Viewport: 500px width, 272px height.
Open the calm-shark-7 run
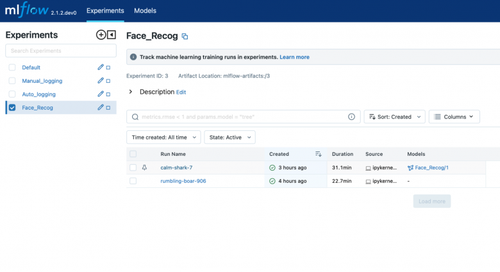pyautogui.click(x=176, y=167)
